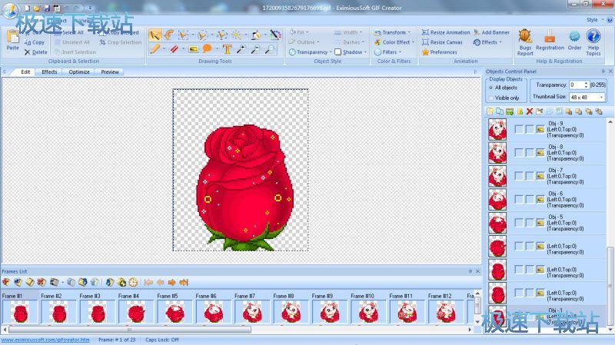Select the Visible only radio button
Screen dimensions: 615x345
pos(492,98)
